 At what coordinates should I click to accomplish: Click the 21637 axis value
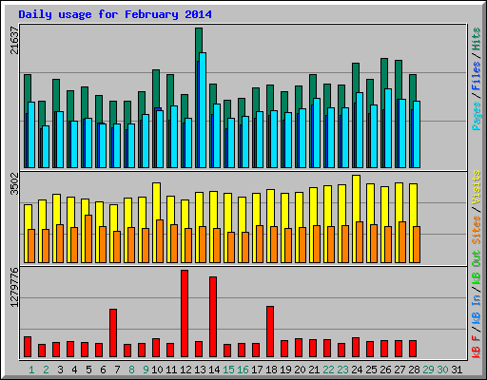pyautogui.click(x=14, y=40)
